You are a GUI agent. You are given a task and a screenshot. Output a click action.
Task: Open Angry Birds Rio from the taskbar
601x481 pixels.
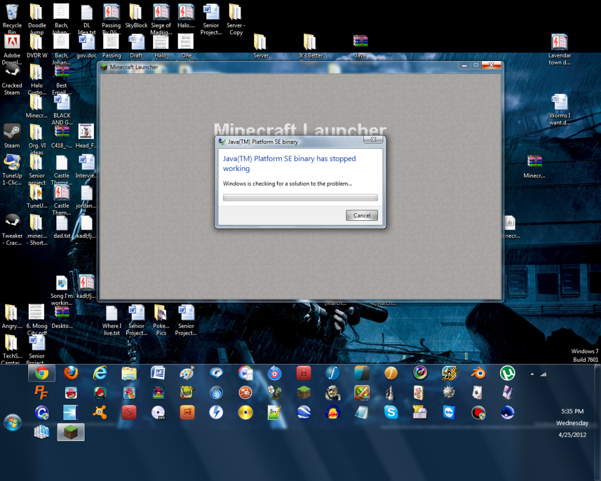pyautogui.click(x=129, y=392)
